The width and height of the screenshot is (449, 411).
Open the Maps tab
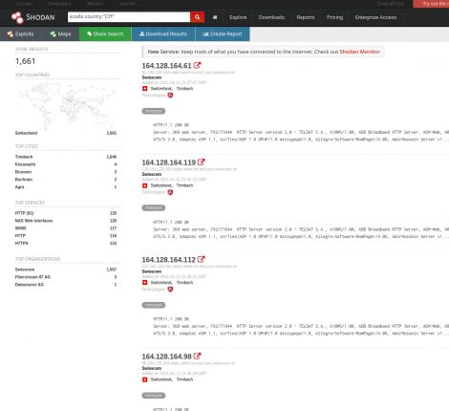coord(60,34)
